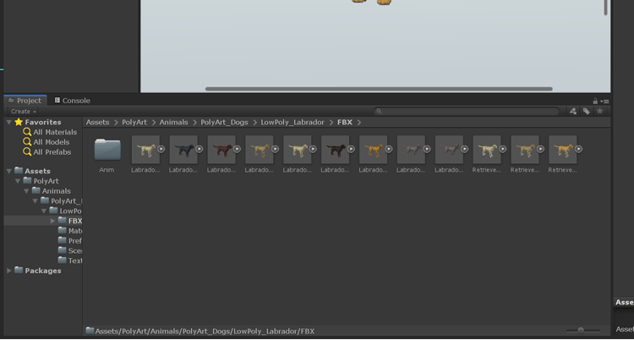Expand the reddish-brown Labrador asset arrow
This screenshot has height=340, width=634.
238,149
